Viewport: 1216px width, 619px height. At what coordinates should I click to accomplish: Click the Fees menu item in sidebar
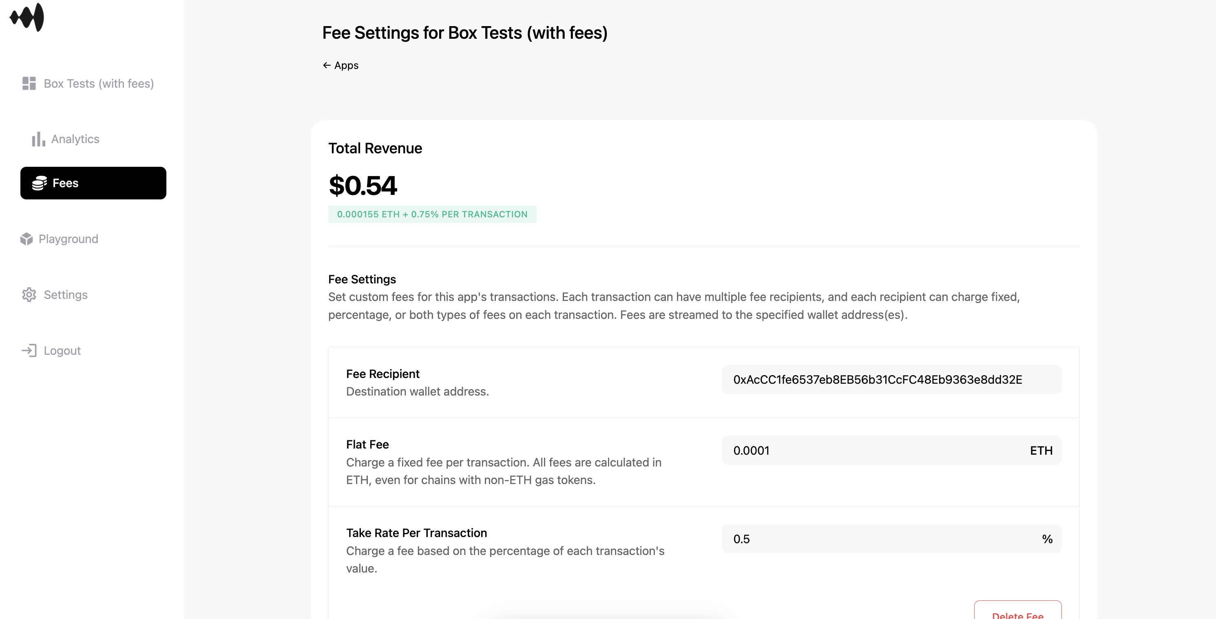pyautogui.click(x=92, y=183)
